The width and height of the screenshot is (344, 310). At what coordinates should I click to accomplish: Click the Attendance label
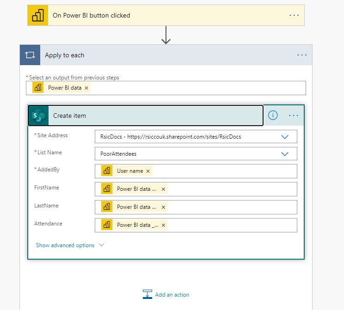point(48,224)
